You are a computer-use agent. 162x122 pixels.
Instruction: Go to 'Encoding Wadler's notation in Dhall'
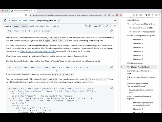click(141, 91)
